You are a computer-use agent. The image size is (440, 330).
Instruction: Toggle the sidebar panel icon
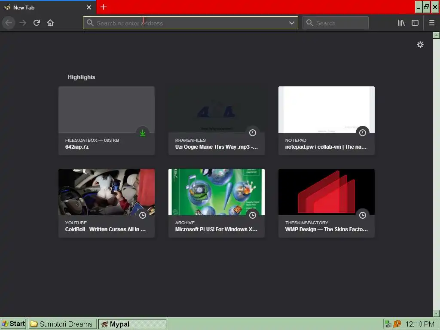click(x=415, y=23)
